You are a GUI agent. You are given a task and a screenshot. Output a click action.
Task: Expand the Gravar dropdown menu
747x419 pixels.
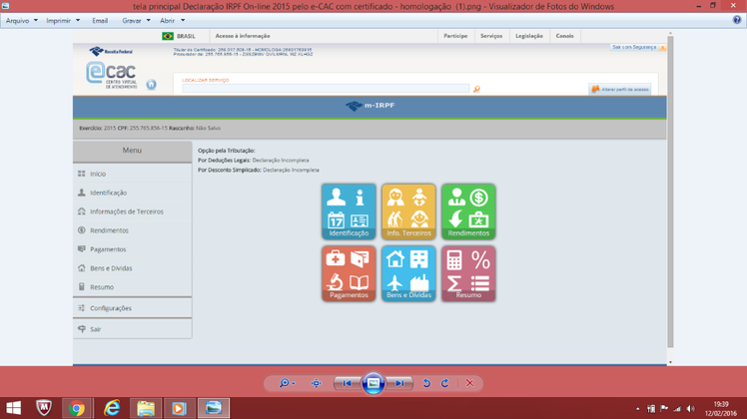click(135, 20)
